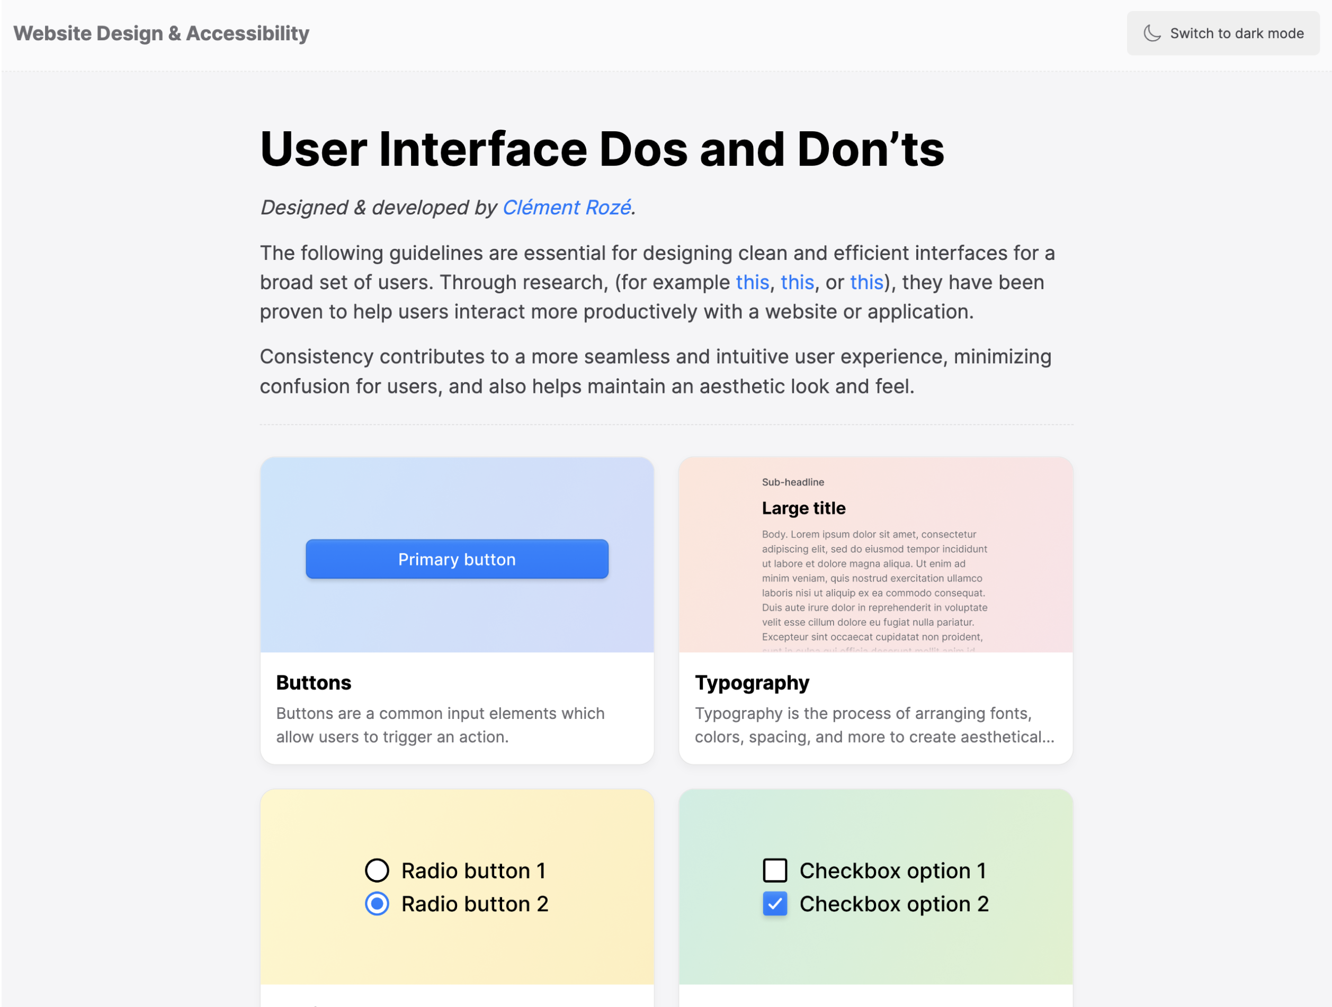Image resolution: width=1332 pixels, height=1007 pixels.
Task: Open the Clément Rozé profile link
Action: (x=566, y=207)
